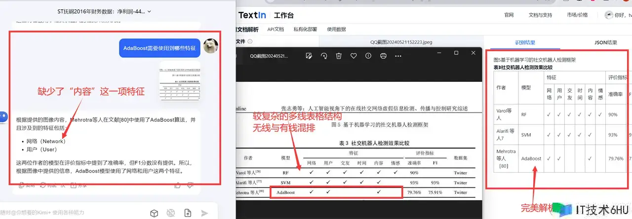Click the SVM cell in the recognized results table
Viewport: 632px width, 219px height.
pos(531,134)
